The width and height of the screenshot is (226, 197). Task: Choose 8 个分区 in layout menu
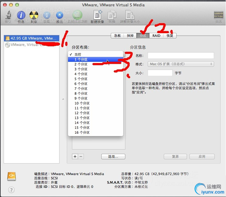click(x=95, y=93)
